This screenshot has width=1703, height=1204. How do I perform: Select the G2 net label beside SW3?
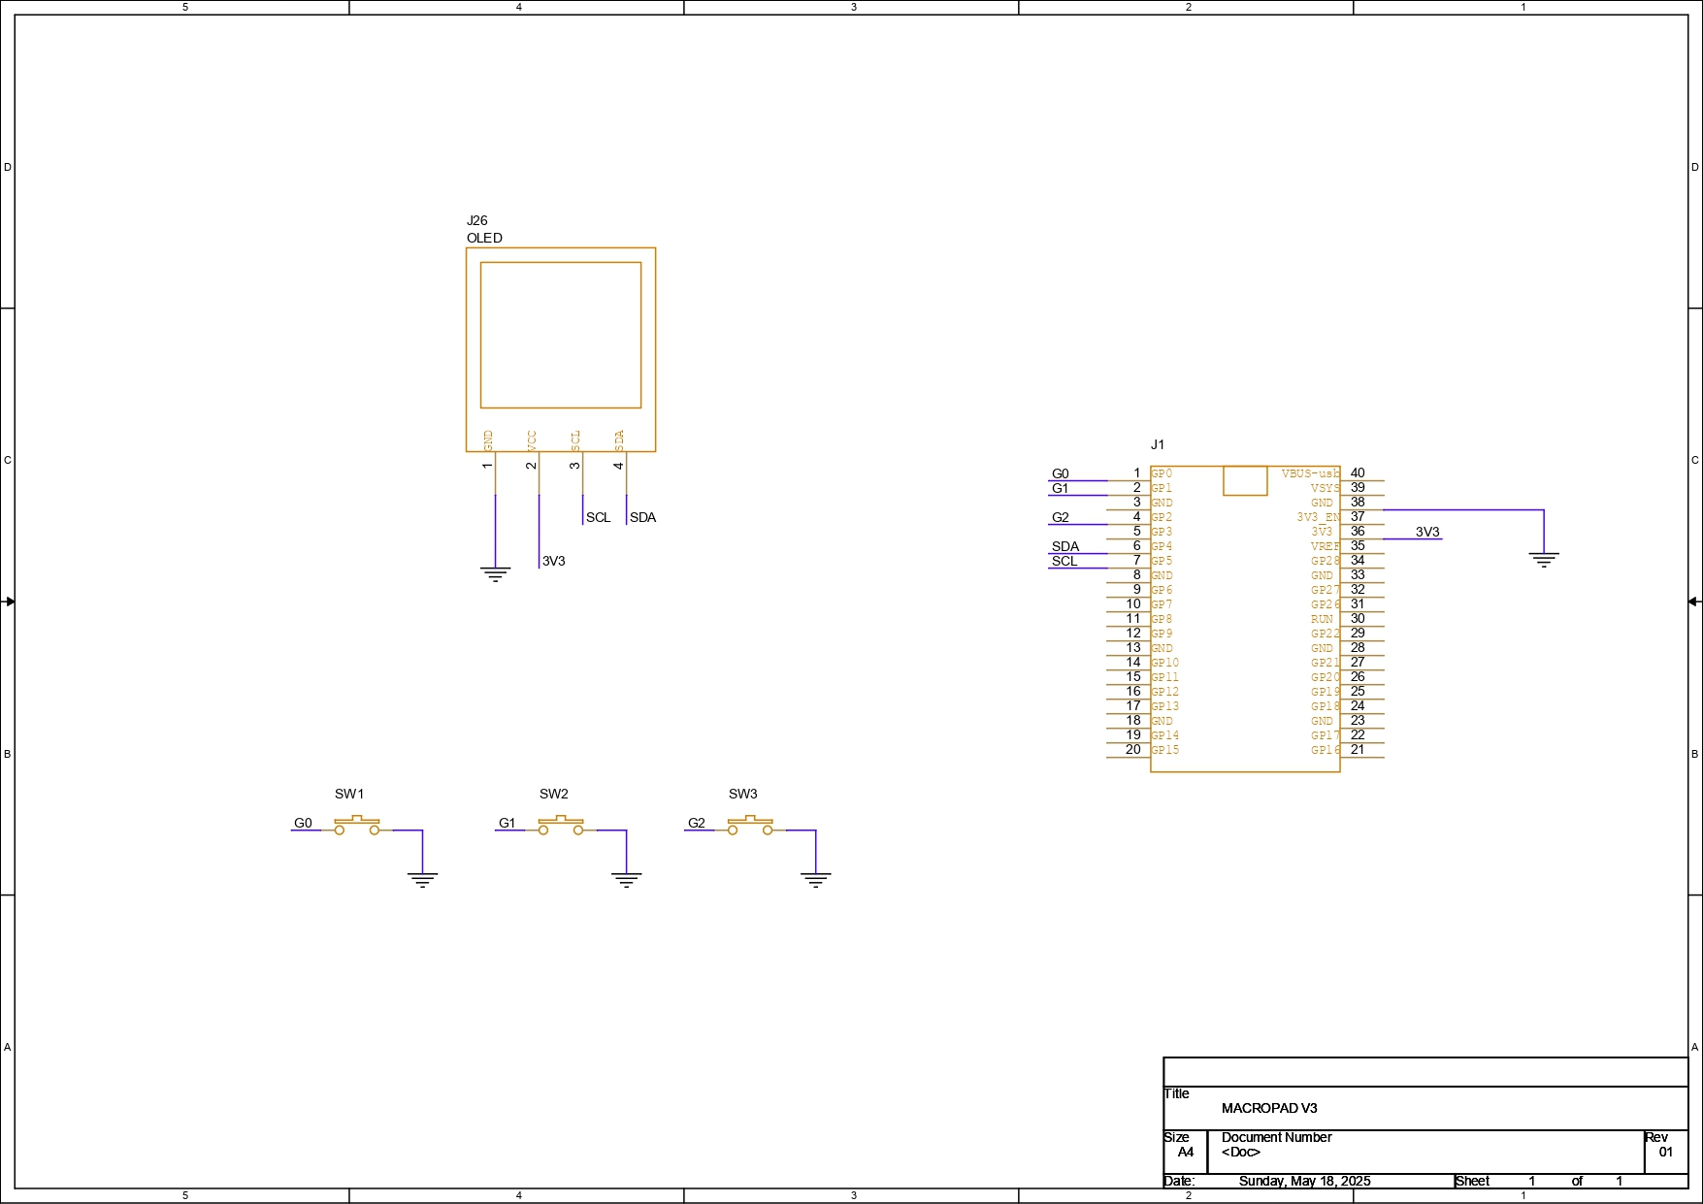[696, 824]
